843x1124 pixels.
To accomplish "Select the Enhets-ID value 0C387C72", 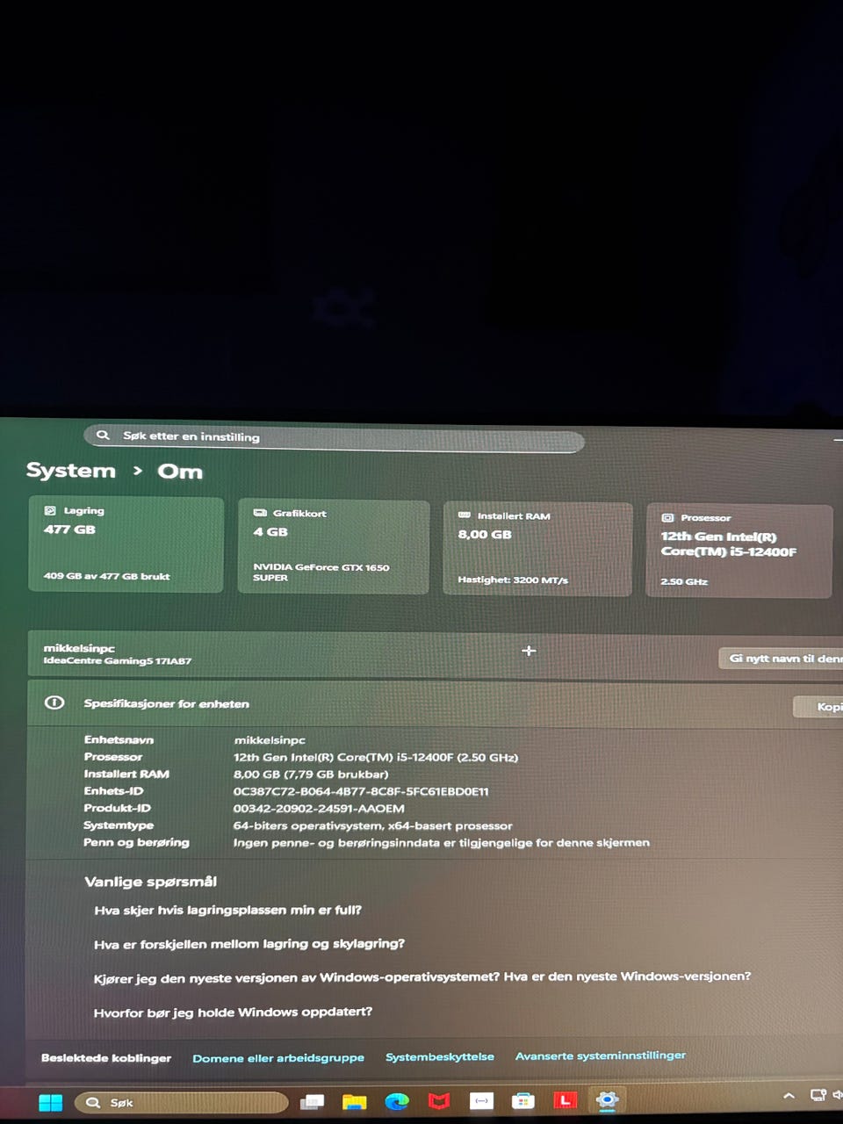I will point(361,791).
